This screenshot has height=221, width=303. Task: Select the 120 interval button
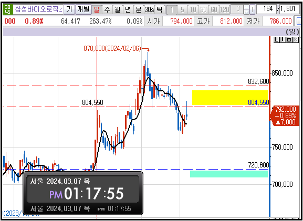(x=225, y=9)
